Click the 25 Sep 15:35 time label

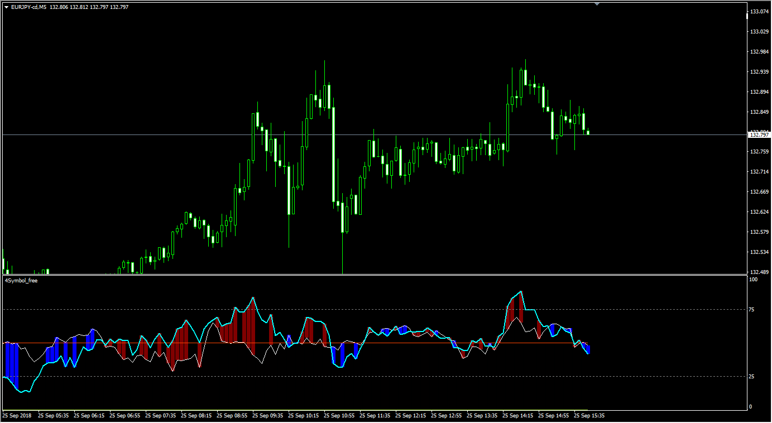pos(589,416)
